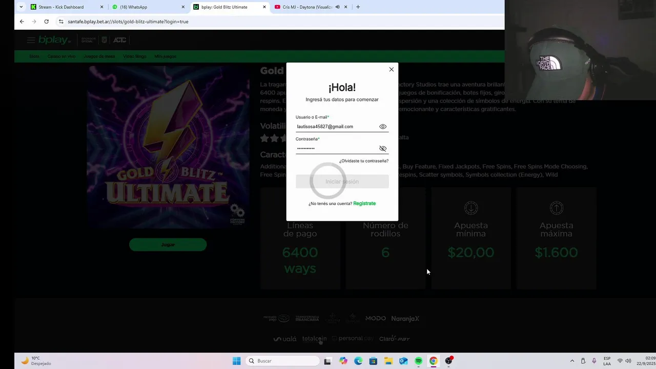Click the personal pay logo

pos(353,339)
